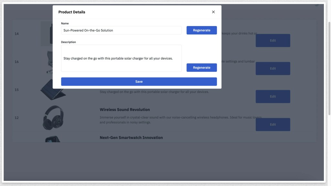Click the Product Details dialog title
331x186 pixels.
click(72, 12)
